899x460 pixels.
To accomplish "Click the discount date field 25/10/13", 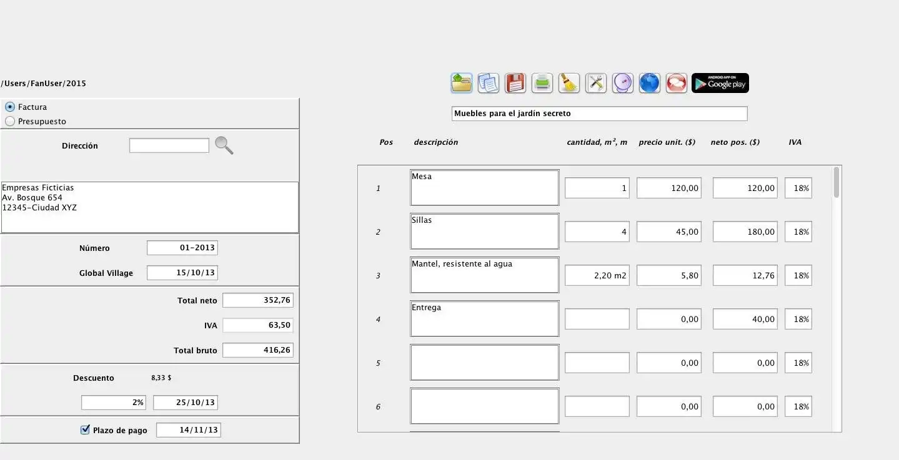I will coord(186,403).
